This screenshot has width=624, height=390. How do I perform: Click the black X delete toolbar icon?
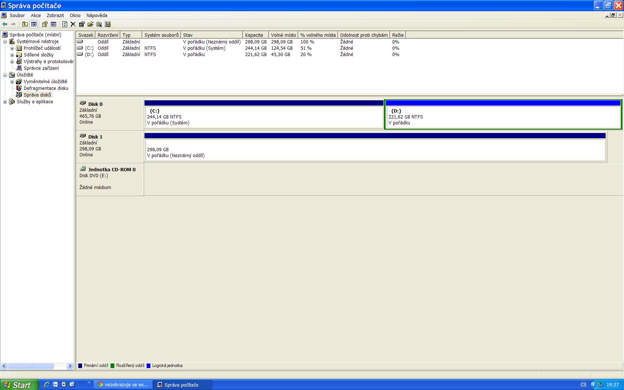pyautogui.click(x=73, y=24)
